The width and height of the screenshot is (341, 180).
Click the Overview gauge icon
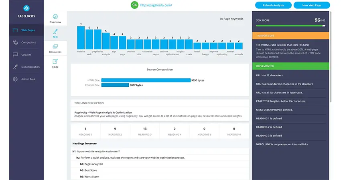pyautogui.click(x=55, y=16)
